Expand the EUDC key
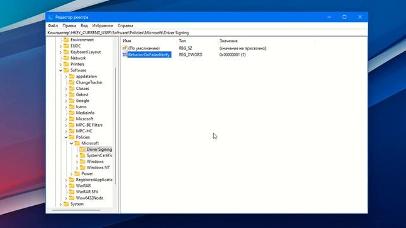 tap(61, 46)
